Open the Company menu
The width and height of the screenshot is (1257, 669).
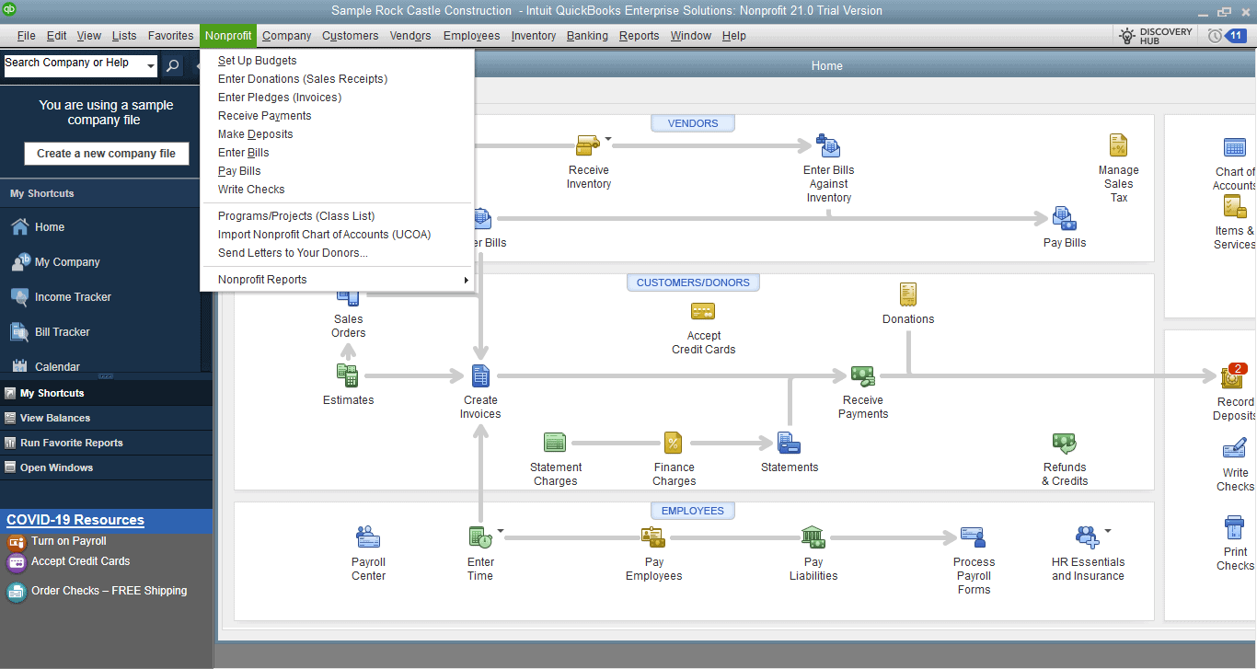[x=286, y=36]
